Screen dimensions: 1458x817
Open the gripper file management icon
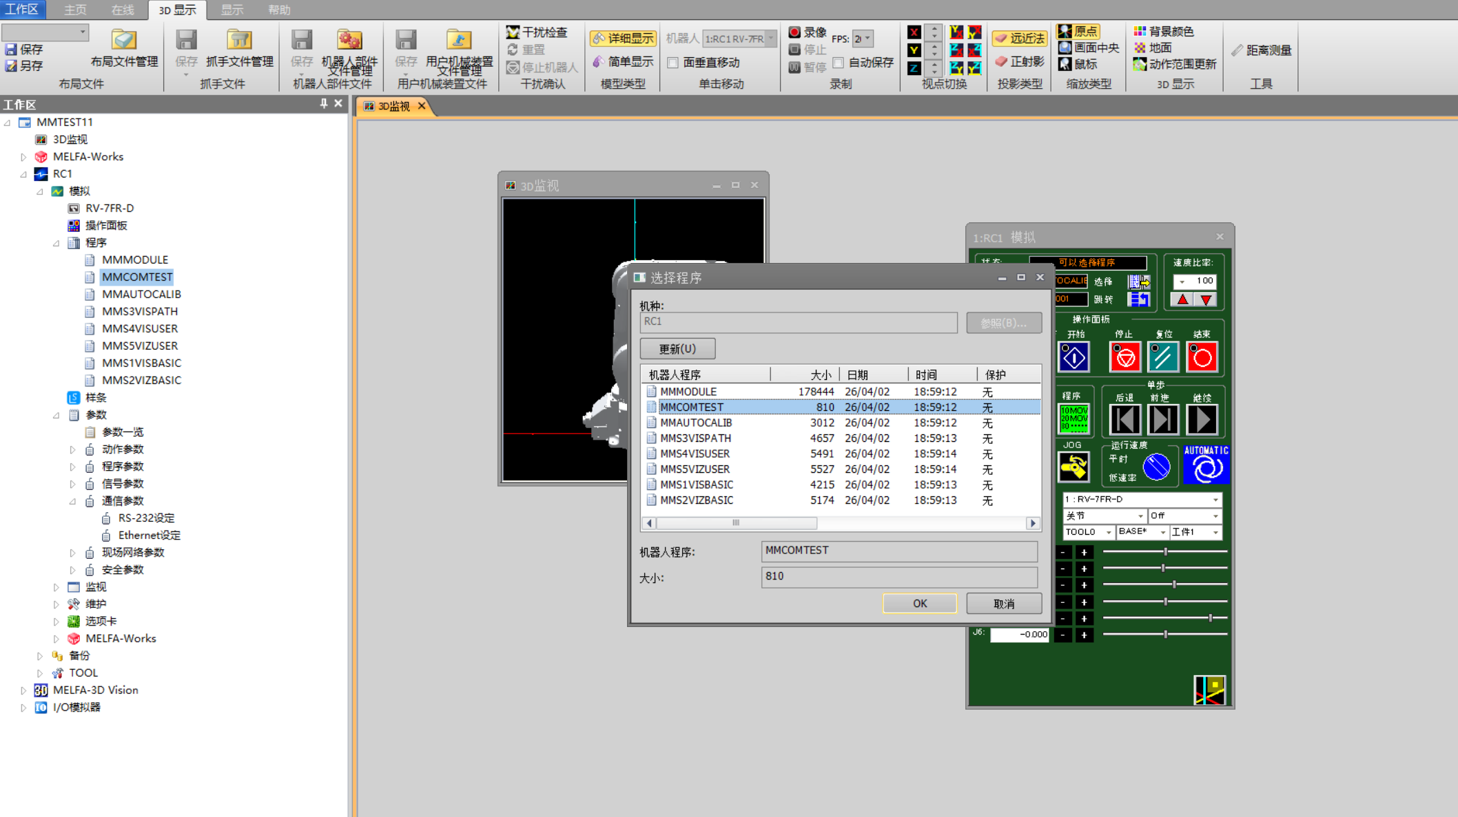[239, 40]
